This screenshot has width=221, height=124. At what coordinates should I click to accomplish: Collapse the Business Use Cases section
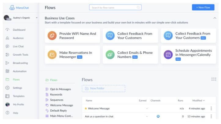(x=215, y=18)
